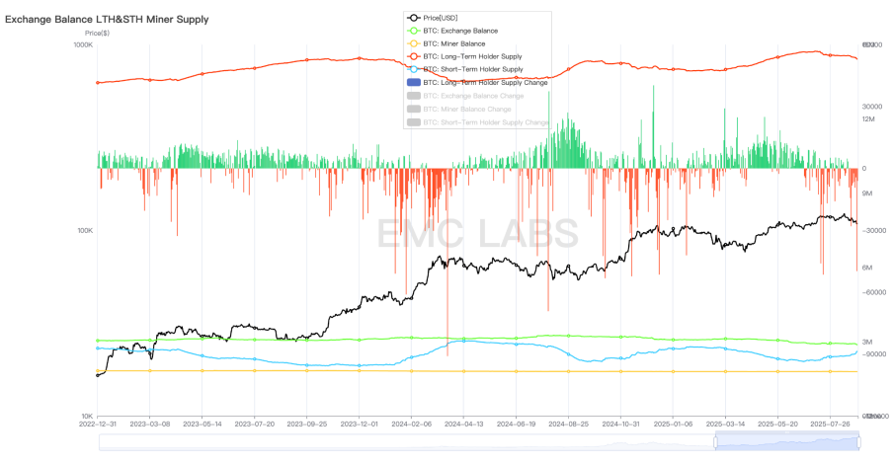893x464 pixels.
Task: Click the chart title Exchange Balance LTH&STH Miner Supply
Action: point(107,19)
